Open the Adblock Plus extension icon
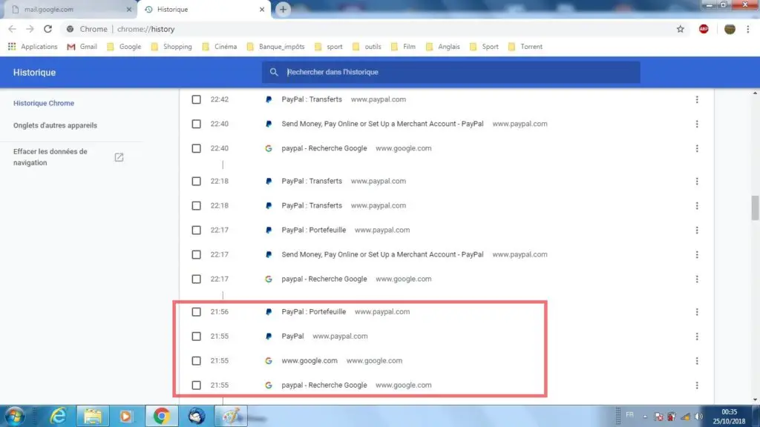The width and height of the screenshot is (760, 427). point(704,29)
